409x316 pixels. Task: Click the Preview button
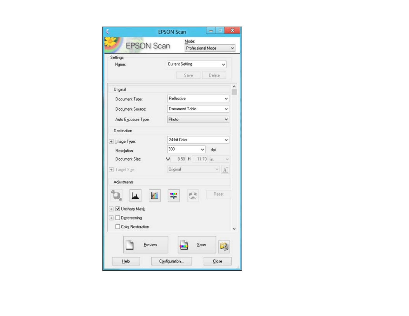coord(146,245)
